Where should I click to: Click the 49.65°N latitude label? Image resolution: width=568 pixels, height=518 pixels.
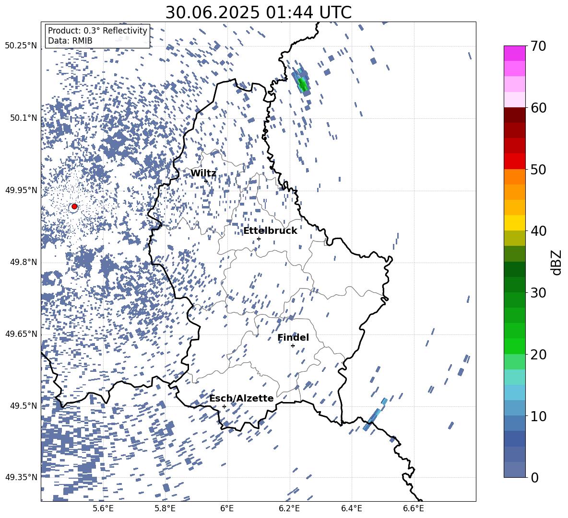pyautogui.click(x=21, y=334)
